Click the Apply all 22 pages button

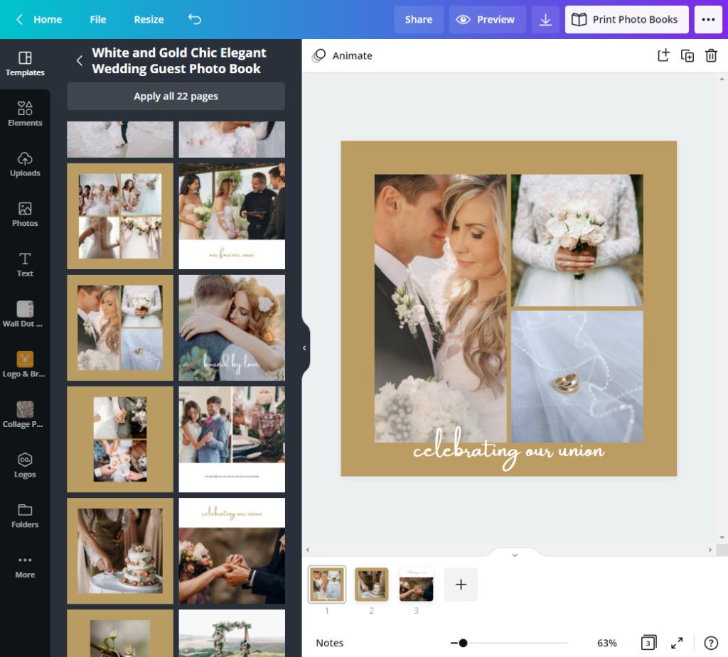[x=176, y=97]
